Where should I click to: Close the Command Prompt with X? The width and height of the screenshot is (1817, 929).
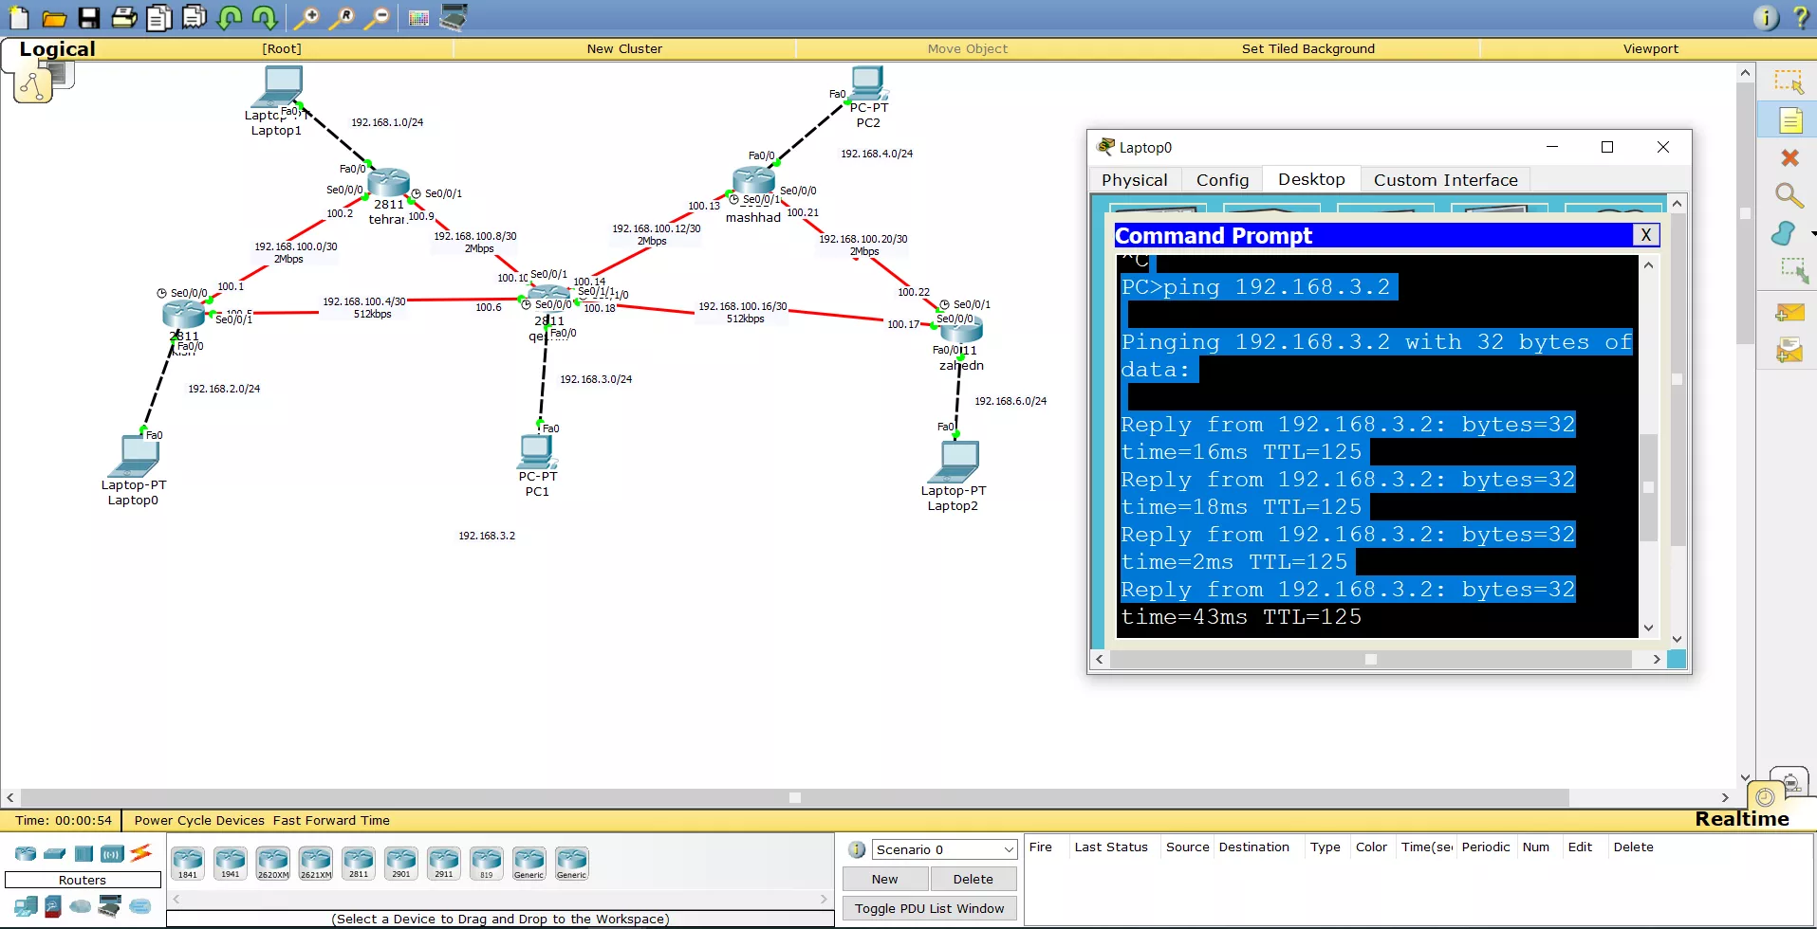(1646, 235)
